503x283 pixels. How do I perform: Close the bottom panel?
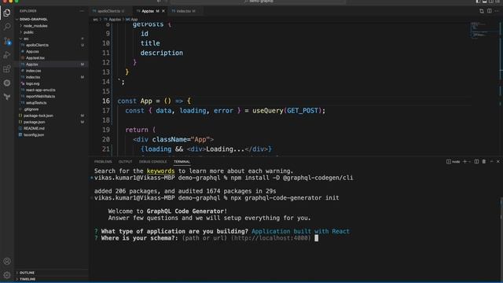(x=497, y=161)
